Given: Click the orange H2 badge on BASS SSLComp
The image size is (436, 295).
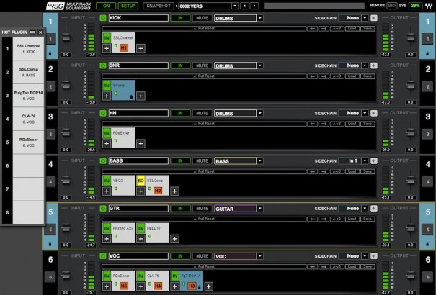Looking at the screenshot, I should click(x=158, y=191).
